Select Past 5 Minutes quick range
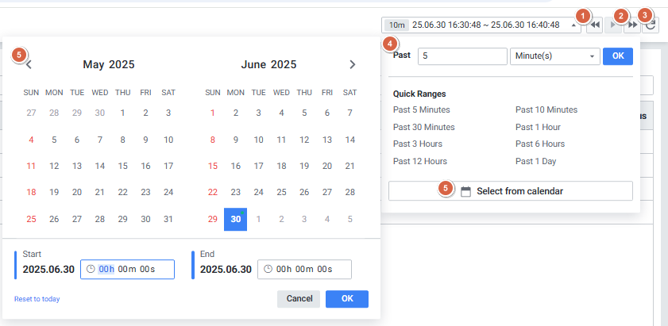Image resolution: width=668 pixels, height=326 pixels. [423, 109]
